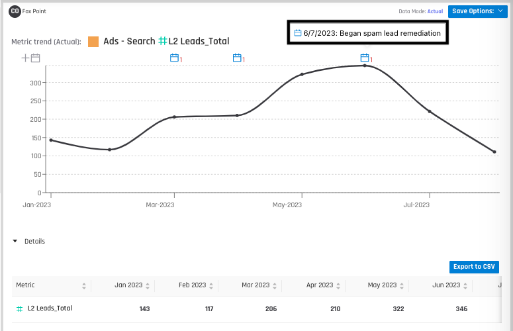Open the April 2023 calendar annotation marker
The image size is (513, 331).
(237, 58)
